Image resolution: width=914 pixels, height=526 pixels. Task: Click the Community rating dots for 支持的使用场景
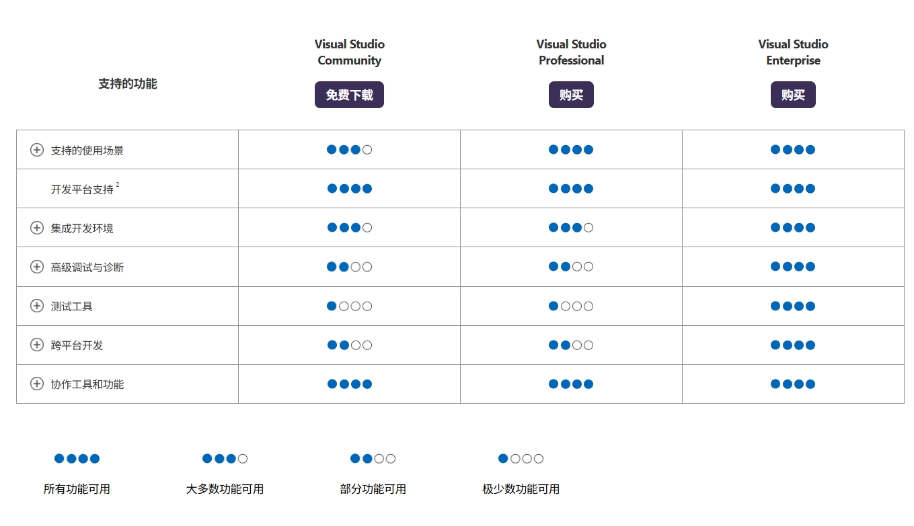click(349, 150)
